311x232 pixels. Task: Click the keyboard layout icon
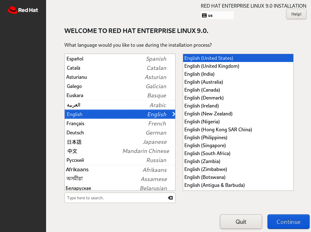(x=204, y=15)
